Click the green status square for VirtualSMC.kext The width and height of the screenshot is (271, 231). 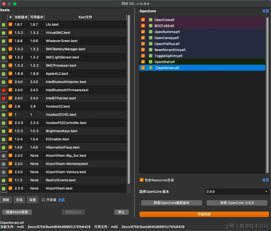tap(4, 33)
